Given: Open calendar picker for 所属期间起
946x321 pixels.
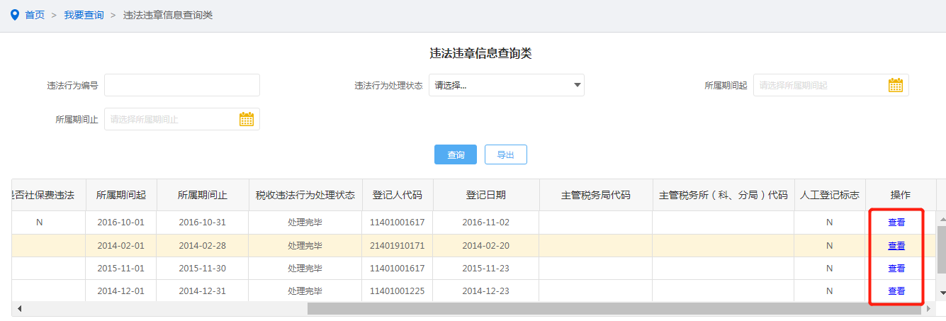Looking at the screenshot, I should coord(895,85).
